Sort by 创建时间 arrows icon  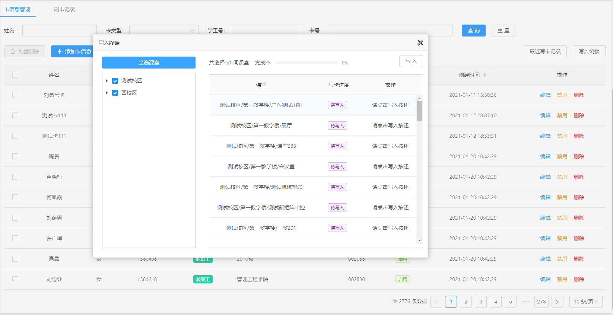point(485,75)
